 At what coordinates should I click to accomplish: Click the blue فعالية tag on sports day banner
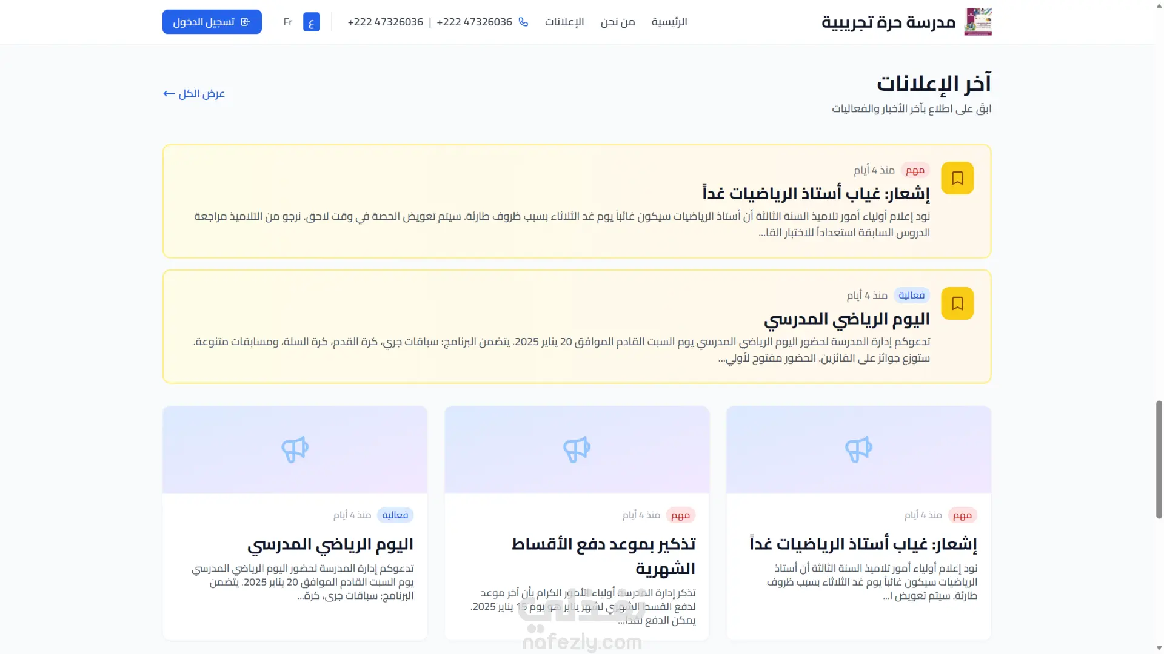(x=911, y=295)
